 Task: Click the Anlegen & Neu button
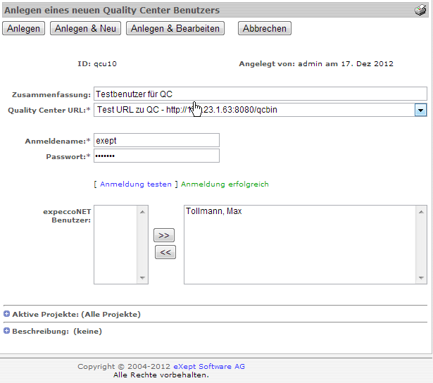85,28
